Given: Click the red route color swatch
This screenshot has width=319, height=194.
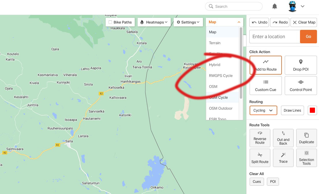Looking at the screenshot, I should pos(312,110).
